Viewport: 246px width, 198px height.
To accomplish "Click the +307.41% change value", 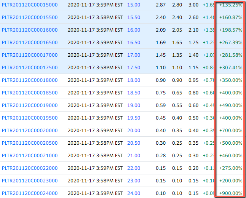I will 231,68.
